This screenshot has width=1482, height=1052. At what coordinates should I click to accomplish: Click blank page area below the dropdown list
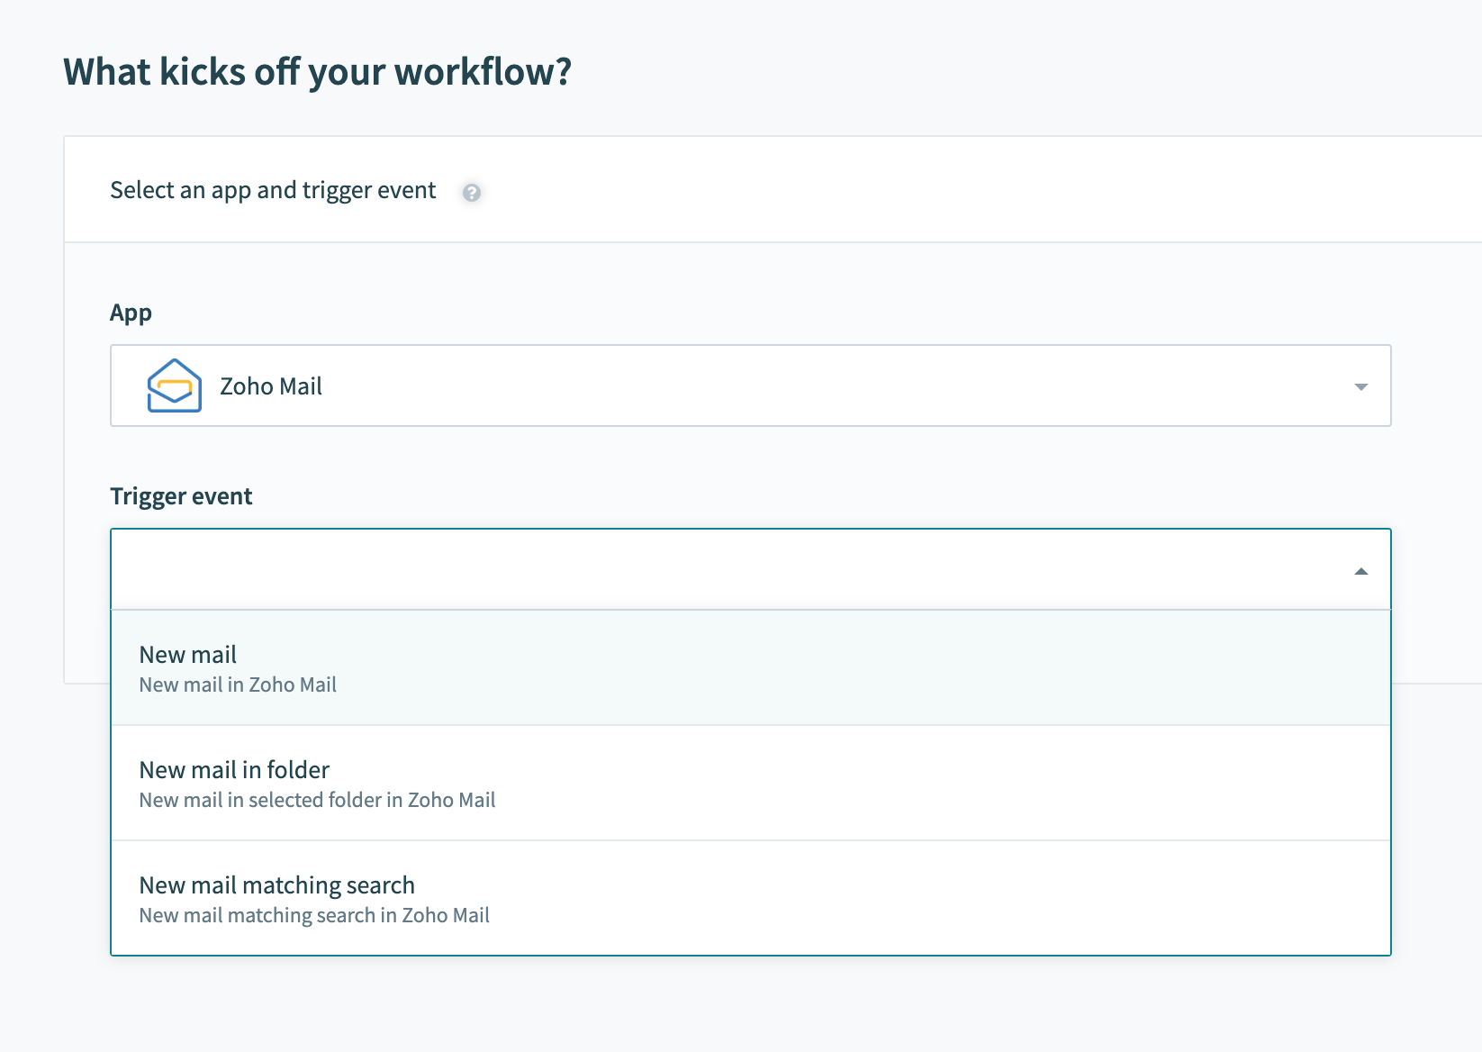click(749, 1004)
